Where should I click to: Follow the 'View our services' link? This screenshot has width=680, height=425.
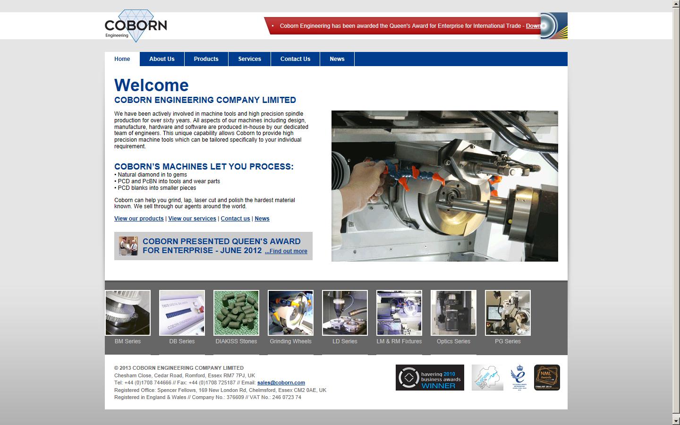click(192, 219)
